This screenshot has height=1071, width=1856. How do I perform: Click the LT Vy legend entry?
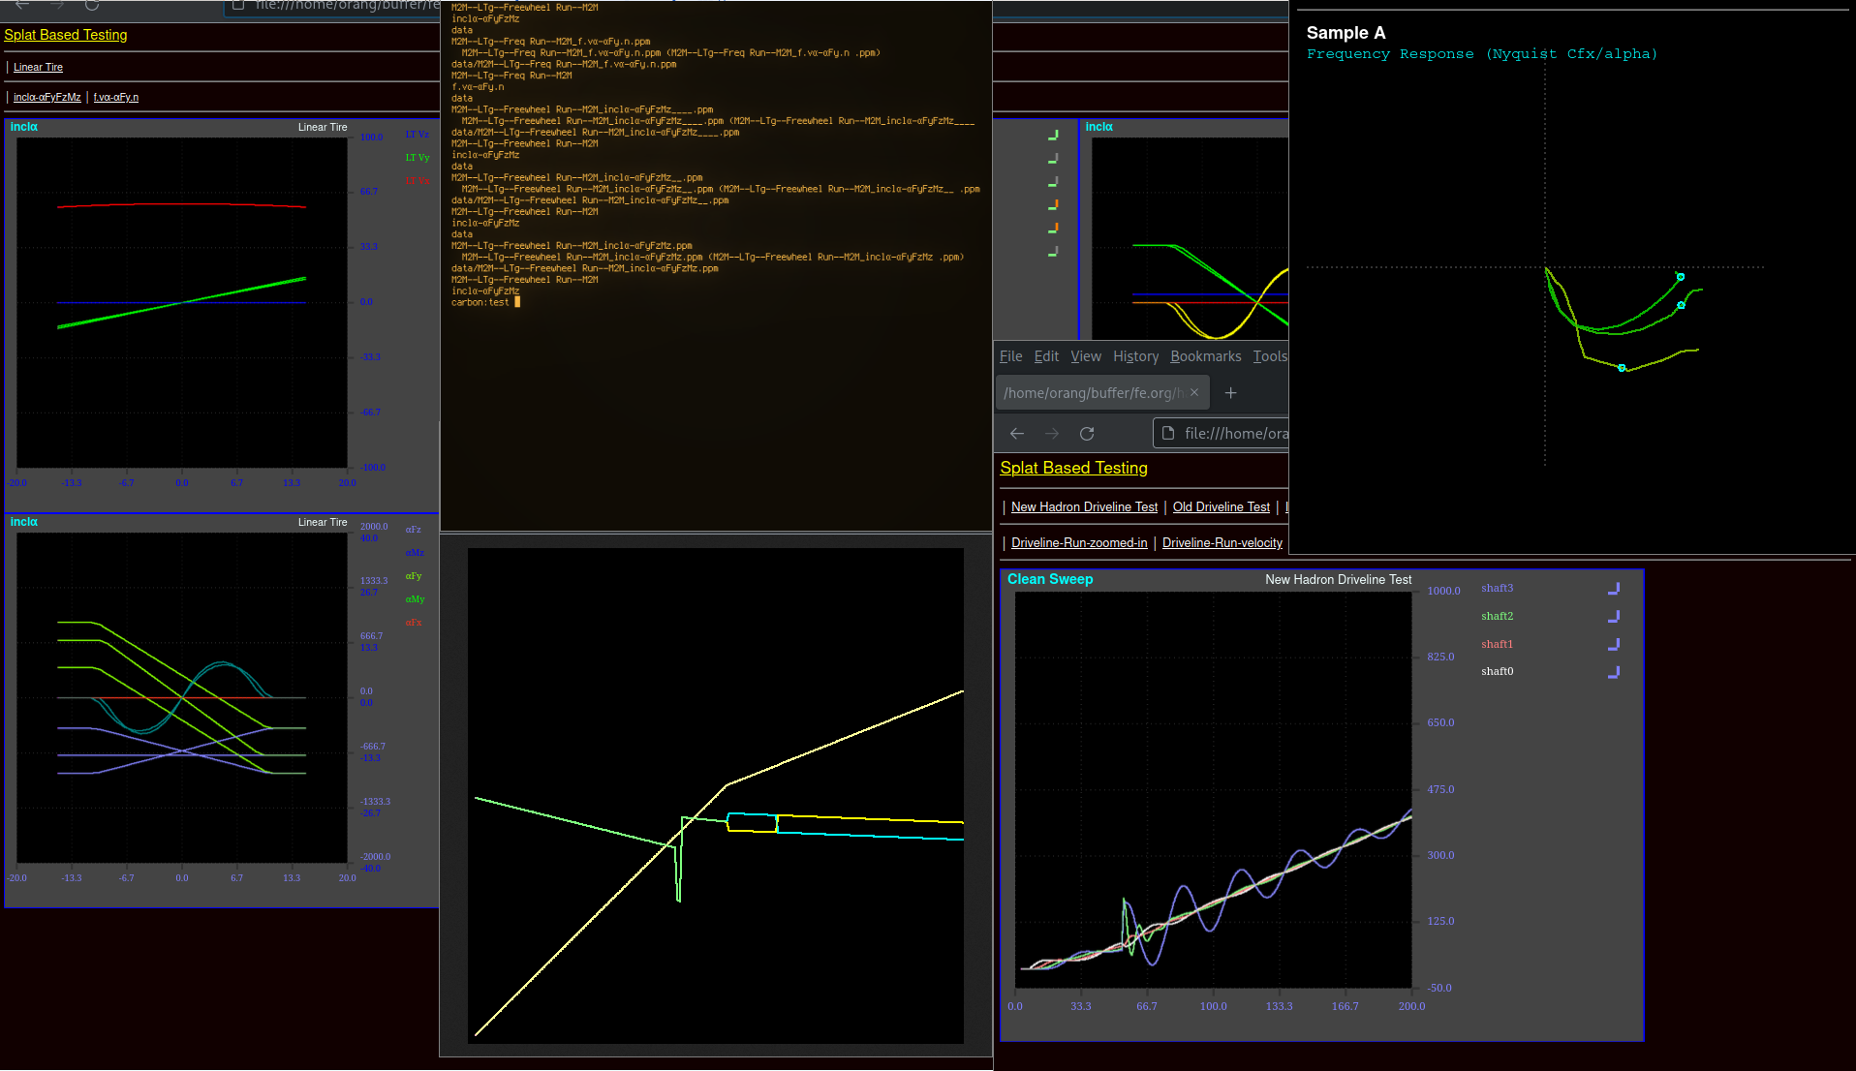tap(417, 158)
